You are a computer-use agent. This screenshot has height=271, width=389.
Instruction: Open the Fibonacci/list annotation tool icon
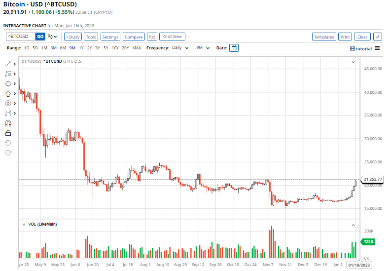(8, 74)
